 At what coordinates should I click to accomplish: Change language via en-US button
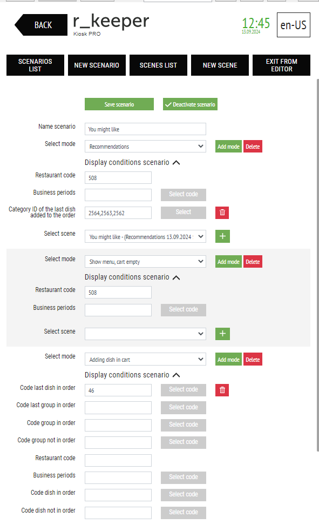(293, 25)
